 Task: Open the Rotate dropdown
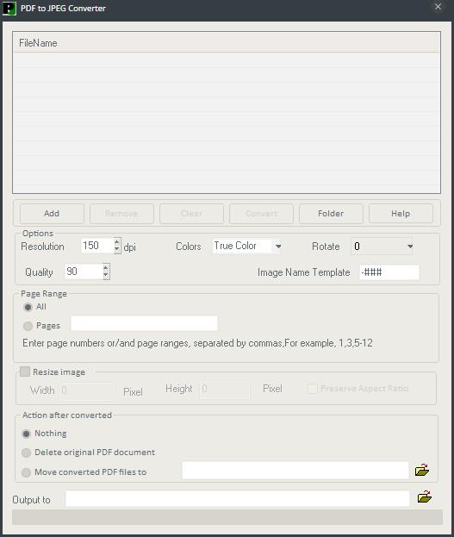pos(409,247)
